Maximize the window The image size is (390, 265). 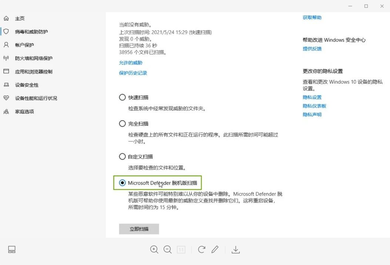tap(366, 6)
